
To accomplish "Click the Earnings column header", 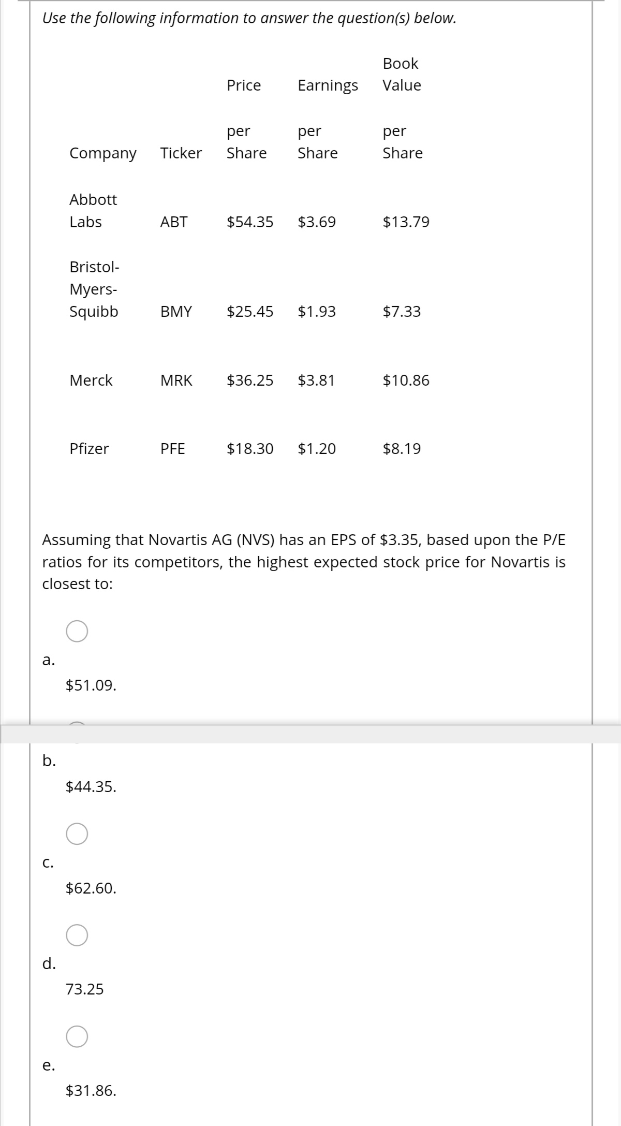I will point(327,85).
